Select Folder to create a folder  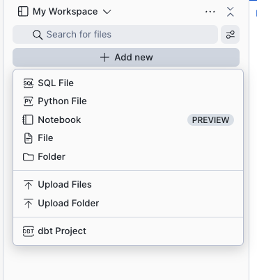[x=128, y=156]
